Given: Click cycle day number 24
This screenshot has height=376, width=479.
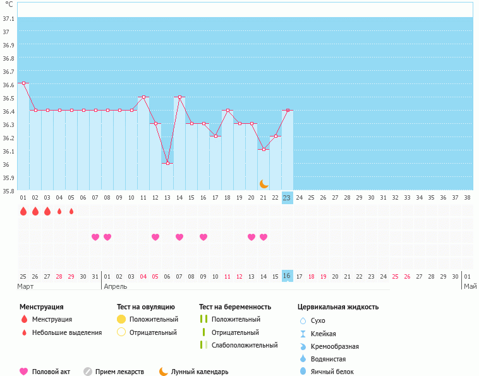Looking at the screenshot, I should [299, 198].
